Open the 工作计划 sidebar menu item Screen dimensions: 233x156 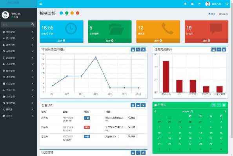[18, 90]
